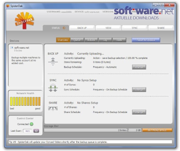Click the Share arrows icon

53,109
